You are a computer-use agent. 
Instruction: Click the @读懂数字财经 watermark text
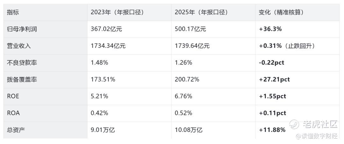(x=317, y=136)
